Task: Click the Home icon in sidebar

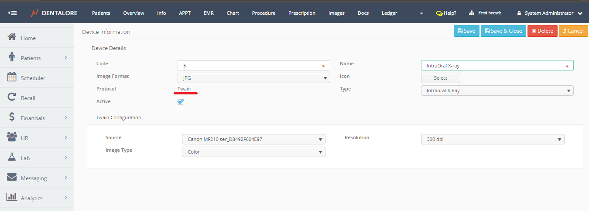Action: (12, 38)
